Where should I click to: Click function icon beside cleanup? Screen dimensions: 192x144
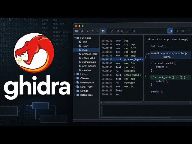point(80,70)
